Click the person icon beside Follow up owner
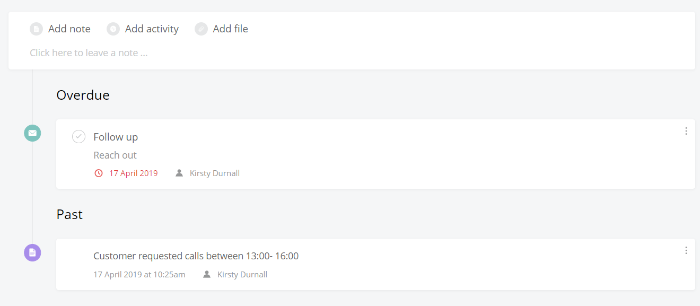This screenshot has width=700, height=306. click(179, 173)
